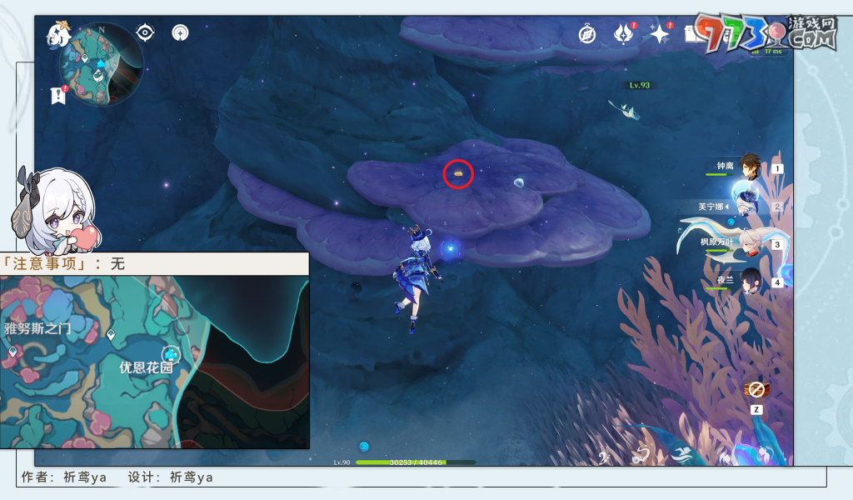Click the red-circled item on the mushroom

click(x=458, y=173)
